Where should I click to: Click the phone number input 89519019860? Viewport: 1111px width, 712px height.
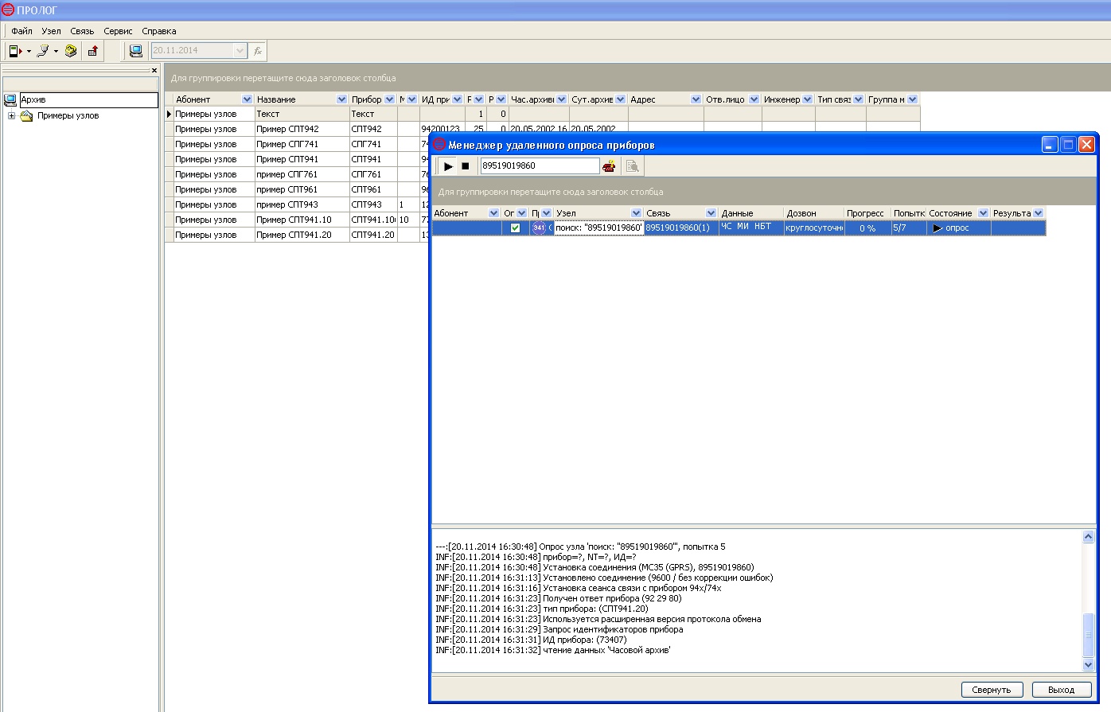(x=540, y=166)
